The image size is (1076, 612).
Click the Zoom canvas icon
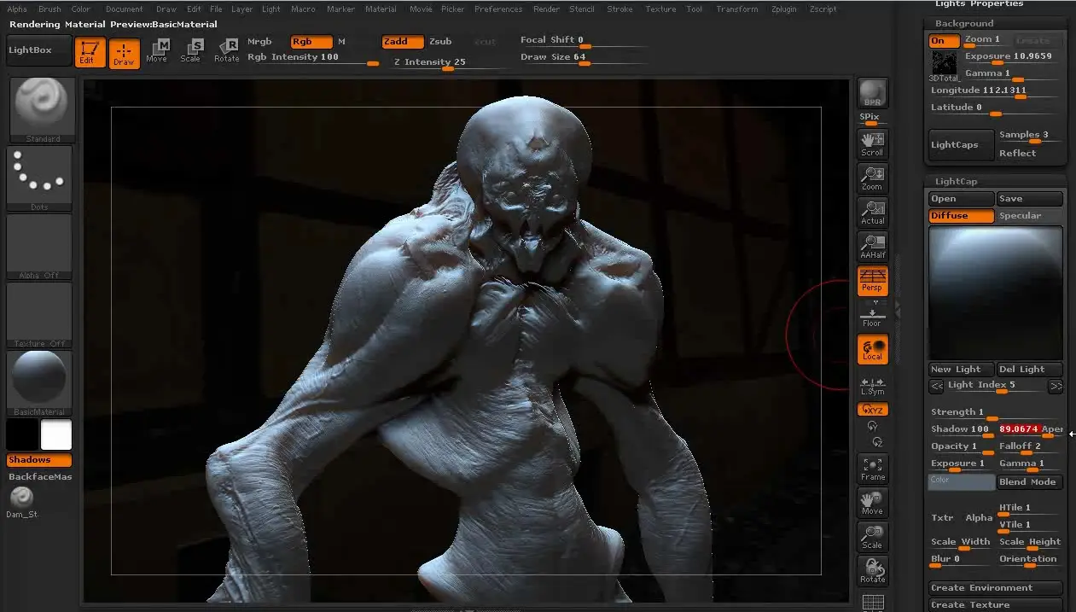point(872,178)
